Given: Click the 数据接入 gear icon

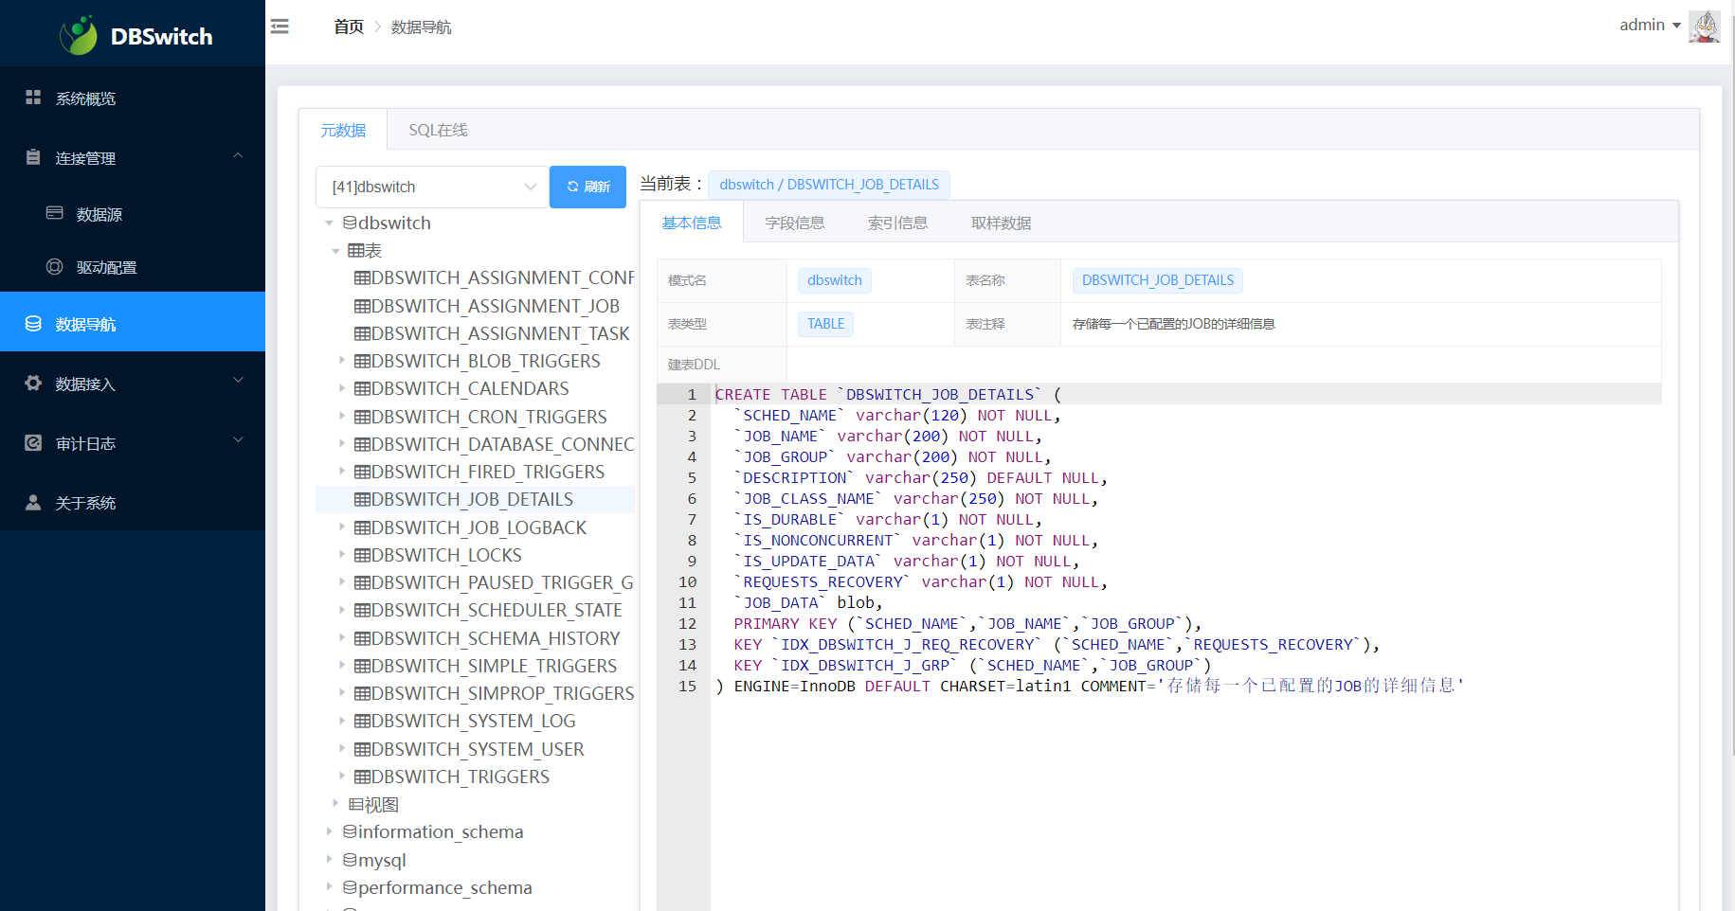Looking at the screenshot, I should (33, 384).
